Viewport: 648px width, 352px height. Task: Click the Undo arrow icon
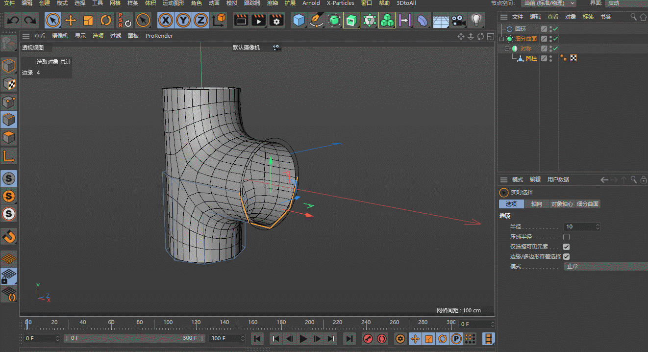click(13, 20)
